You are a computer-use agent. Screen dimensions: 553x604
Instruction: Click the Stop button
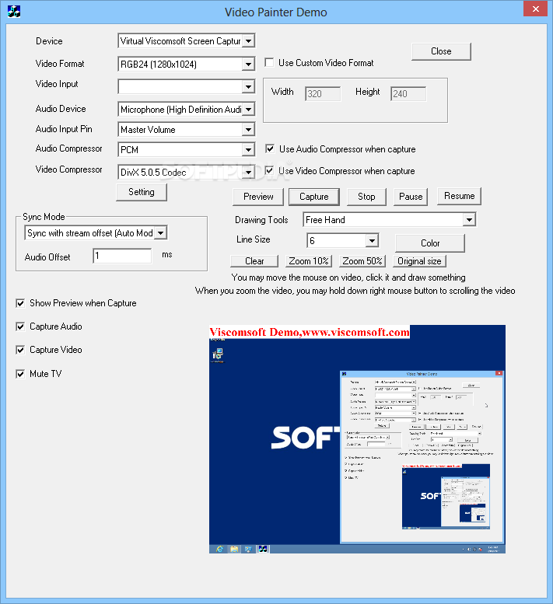coord(366,197)
